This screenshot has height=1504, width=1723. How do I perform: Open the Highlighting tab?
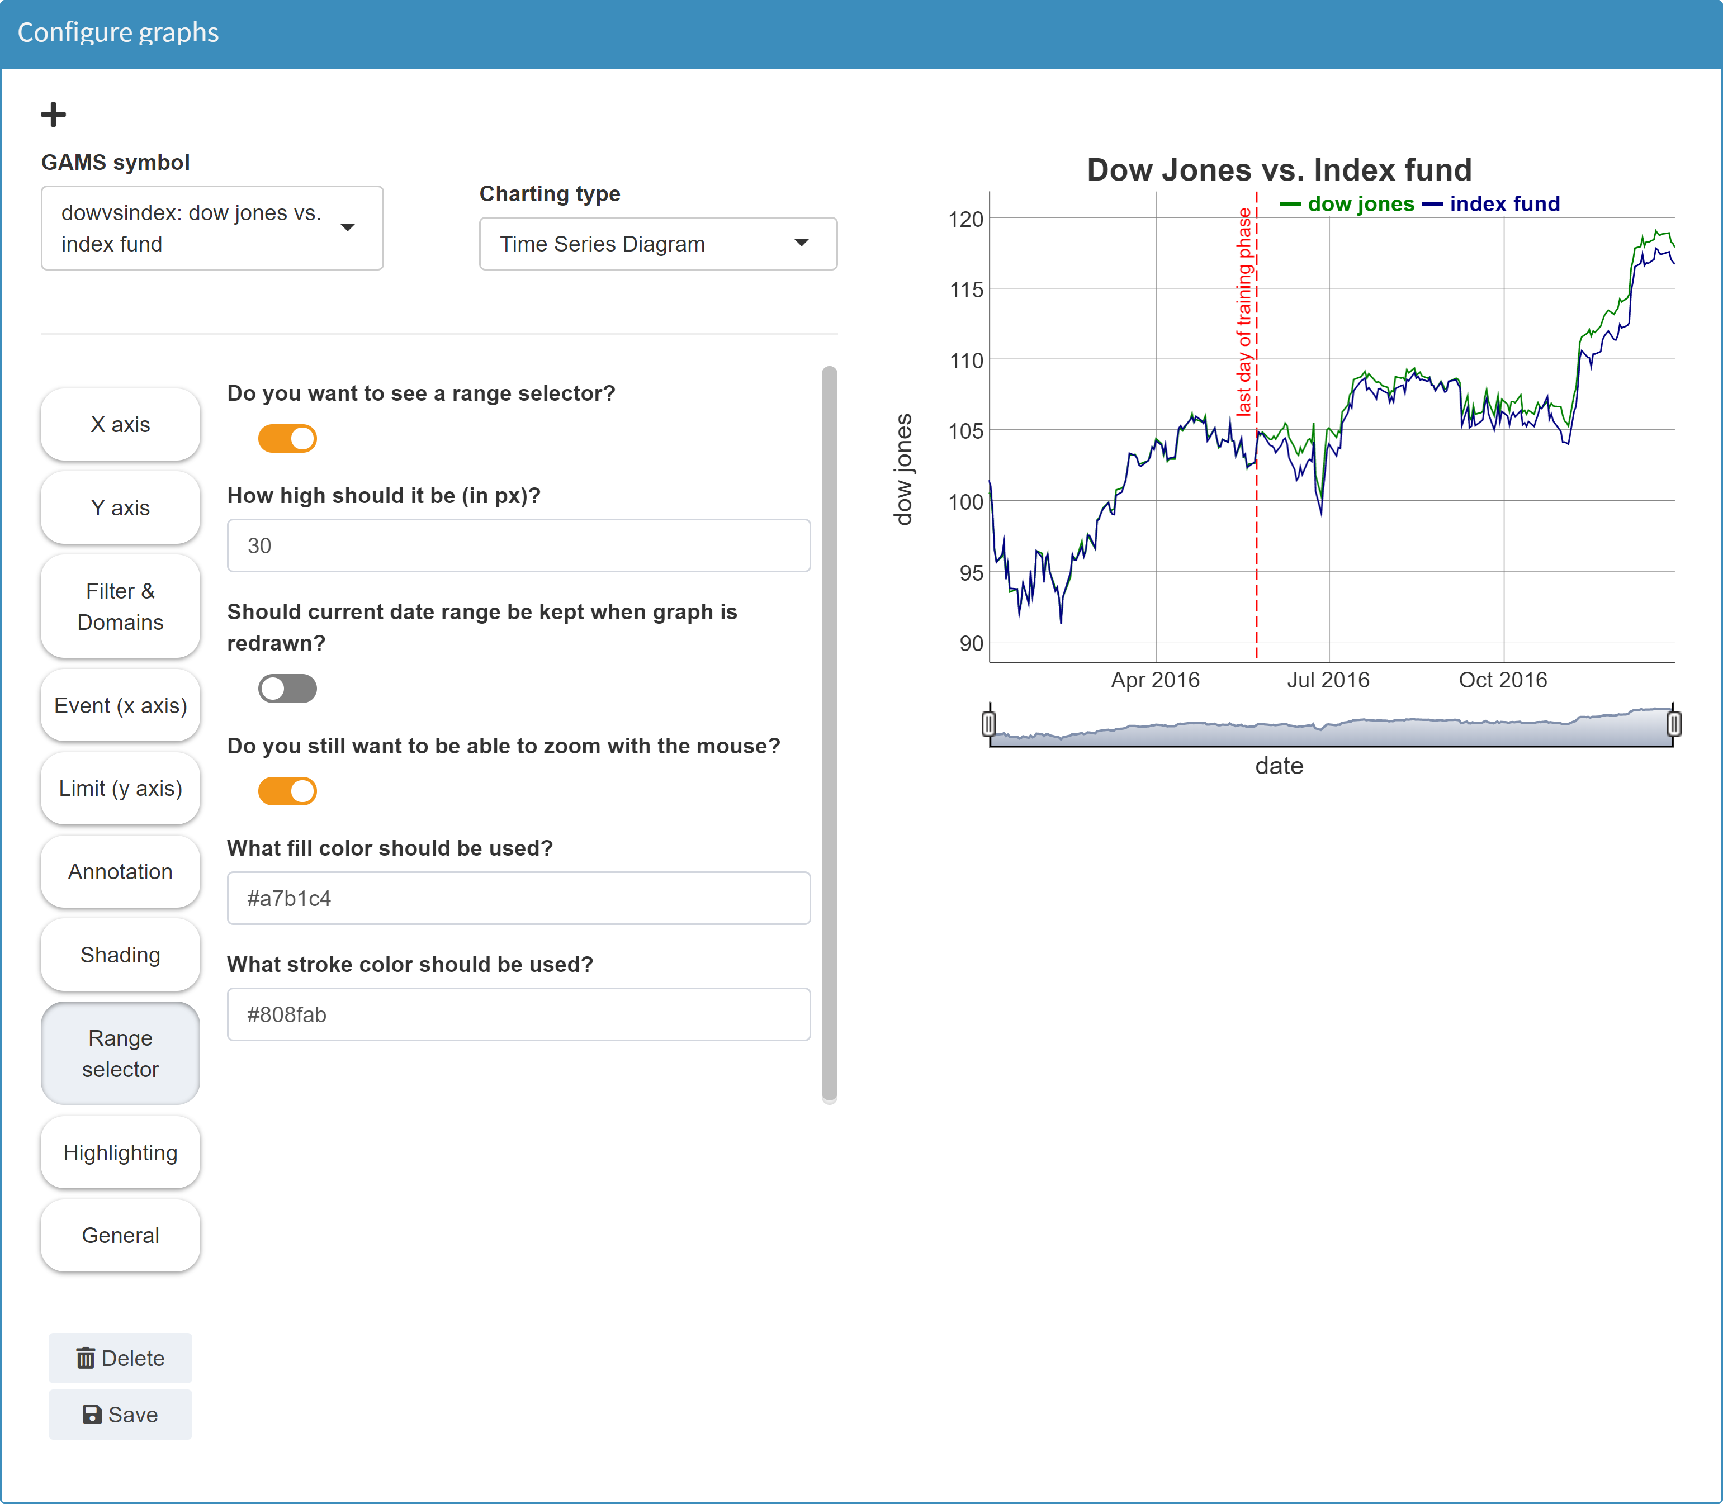[x=120, y=1153]
